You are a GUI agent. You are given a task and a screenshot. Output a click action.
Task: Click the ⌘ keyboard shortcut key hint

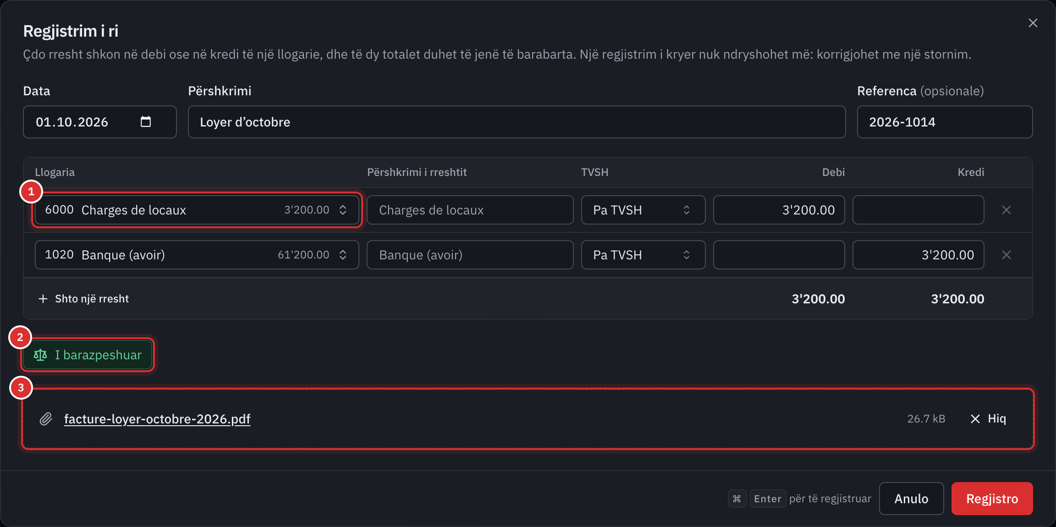[737, 499]
